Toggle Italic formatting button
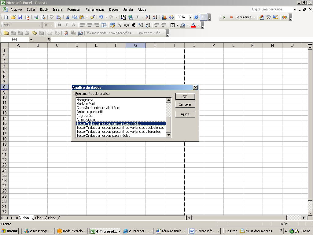 tap(66, 25)
